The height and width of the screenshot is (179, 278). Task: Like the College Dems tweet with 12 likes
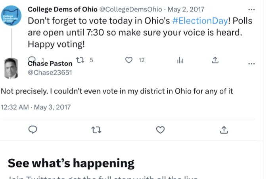tap(129, 60)
